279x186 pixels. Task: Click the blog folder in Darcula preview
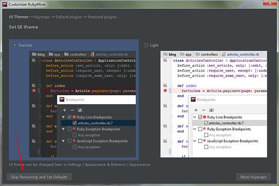click(x=39, y=54)
